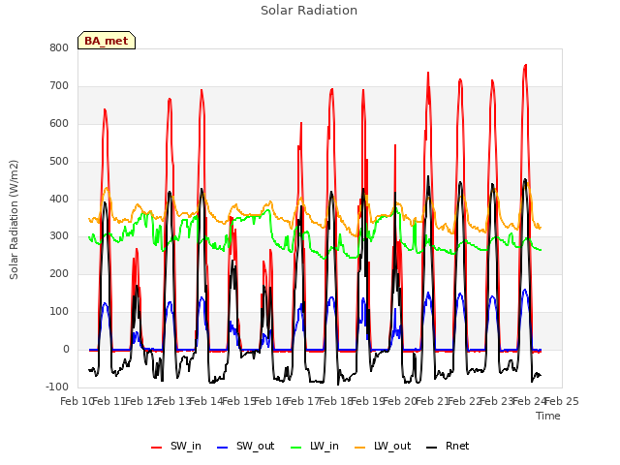Click the -100 y-axis tick label

[57, 387]
